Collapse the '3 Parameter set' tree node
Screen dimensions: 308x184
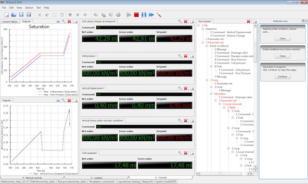coord(203,42)
